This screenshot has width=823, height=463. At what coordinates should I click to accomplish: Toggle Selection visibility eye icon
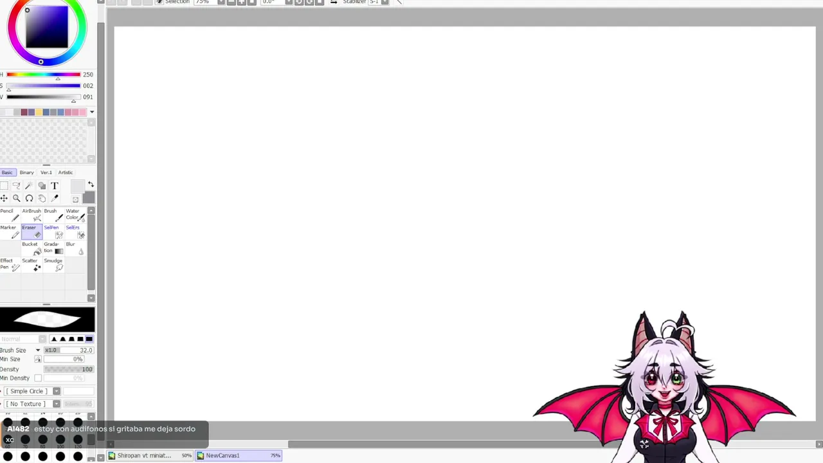click(159, 2)
